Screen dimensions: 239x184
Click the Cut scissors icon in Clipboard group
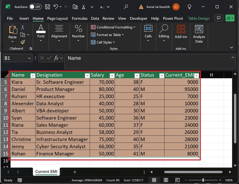point(23,28)
